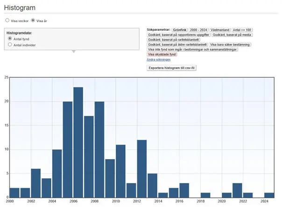282x207 pixels.
Task: Click the '2000 - 2024' parameter tag
Action: pyautogui.click(x=198, y=29)
